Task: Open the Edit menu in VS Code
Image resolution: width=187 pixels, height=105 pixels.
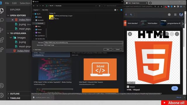Action: tap(14, 3)
